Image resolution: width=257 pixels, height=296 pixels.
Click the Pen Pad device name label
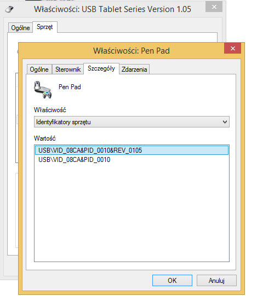pyautogui.click(x=70, y=87)
